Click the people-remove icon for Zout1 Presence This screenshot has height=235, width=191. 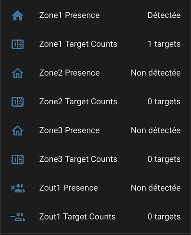pos(17,188)
